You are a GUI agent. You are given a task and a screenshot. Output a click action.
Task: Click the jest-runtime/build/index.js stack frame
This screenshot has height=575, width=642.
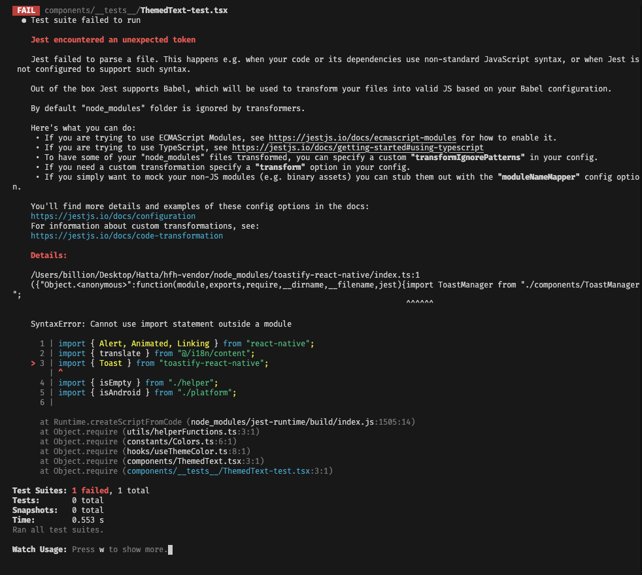(228, 422)
